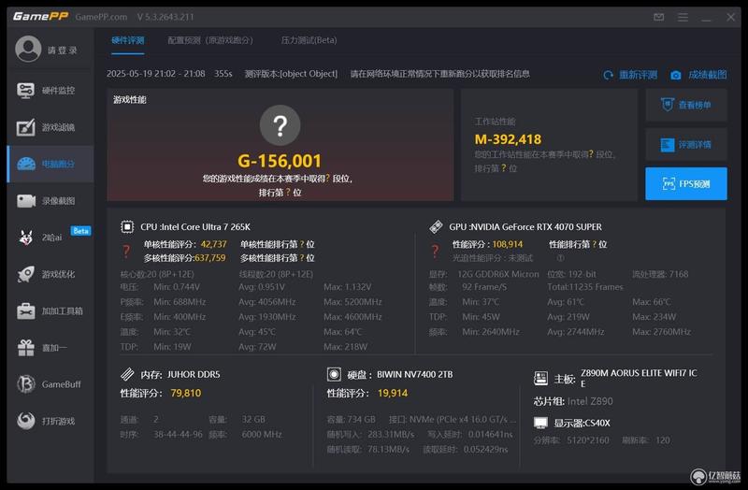
Task: Select 电脑跑分 benchmark sidebar item
Action: [50, 164]
